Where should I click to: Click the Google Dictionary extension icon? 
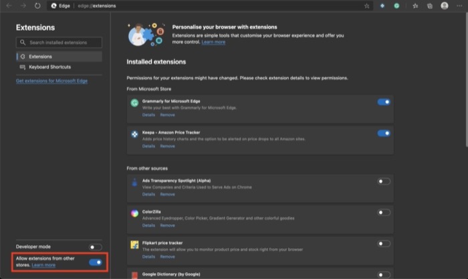click(134, 275)
